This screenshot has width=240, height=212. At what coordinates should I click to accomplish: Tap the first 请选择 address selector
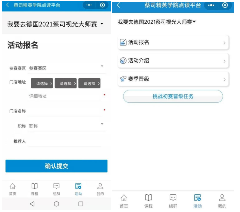click(42, 84)
